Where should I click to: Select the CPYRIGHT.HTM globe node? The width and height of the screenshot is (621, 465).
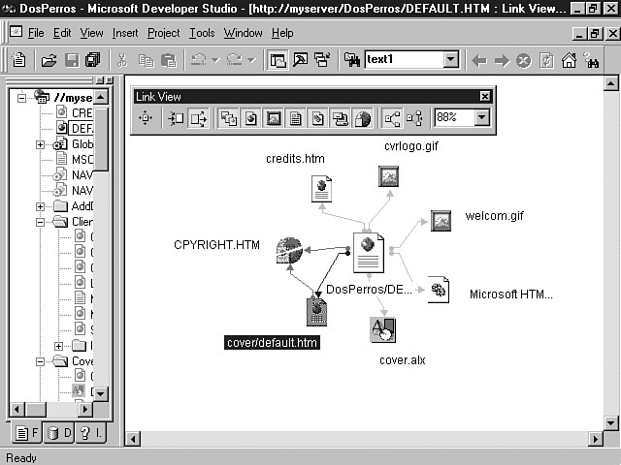click(x=288, y=251)
